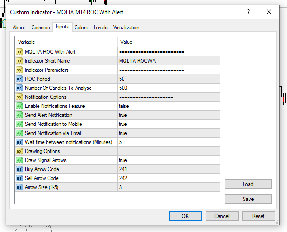Click the 'Number Of Candles To Analyse' label
This screenshot has width=287, height=232.
click(x=58, y=88)
